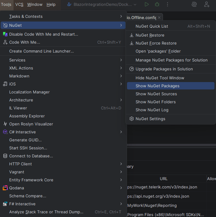This screenshot has width=216, height=217.
Task: Expand the Vagrant submenu arrow
Action: click(x=121, y=172)
